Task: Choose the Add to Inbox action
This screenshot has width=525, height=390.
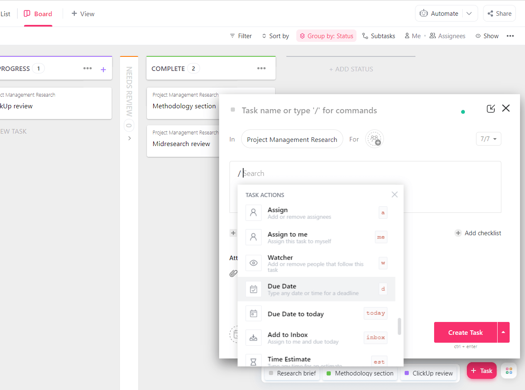Action: click(x=316, y=338)
